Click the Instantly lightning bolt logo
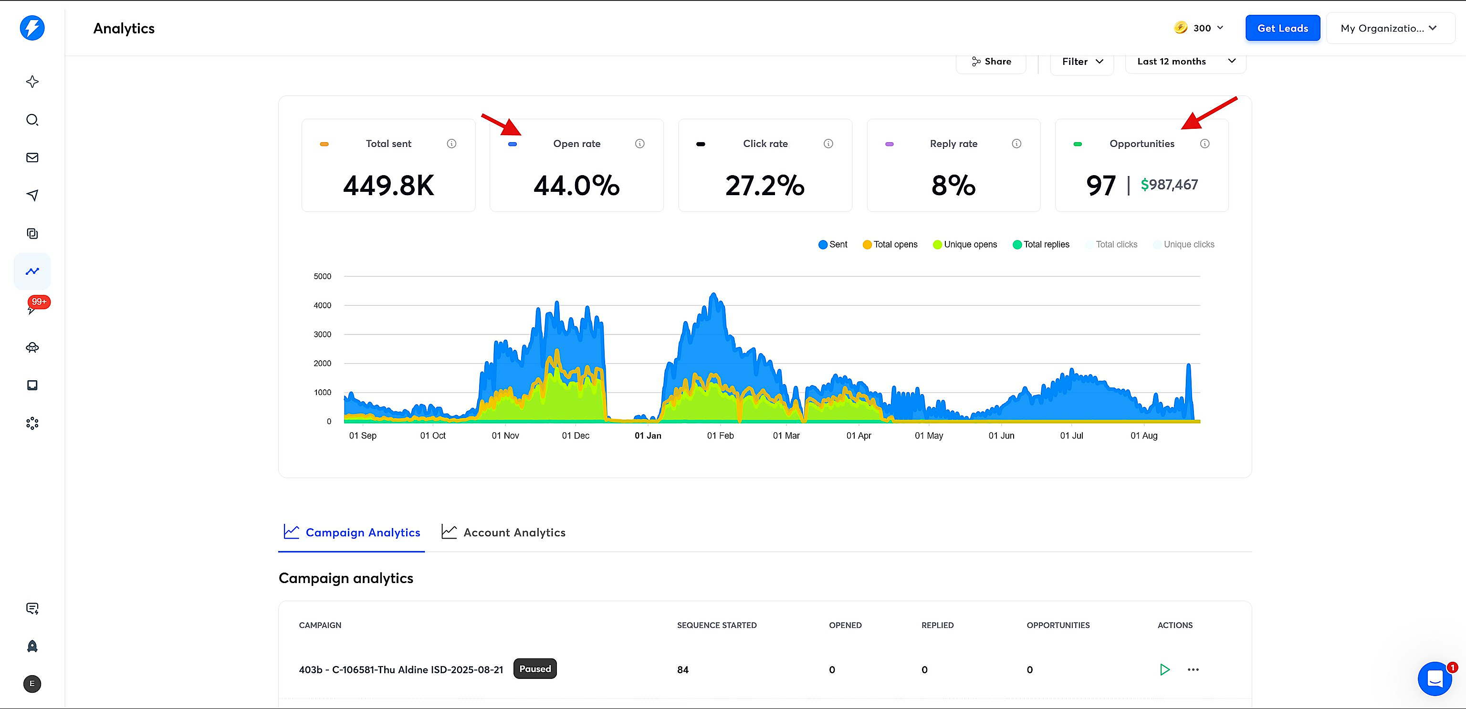 32,28
